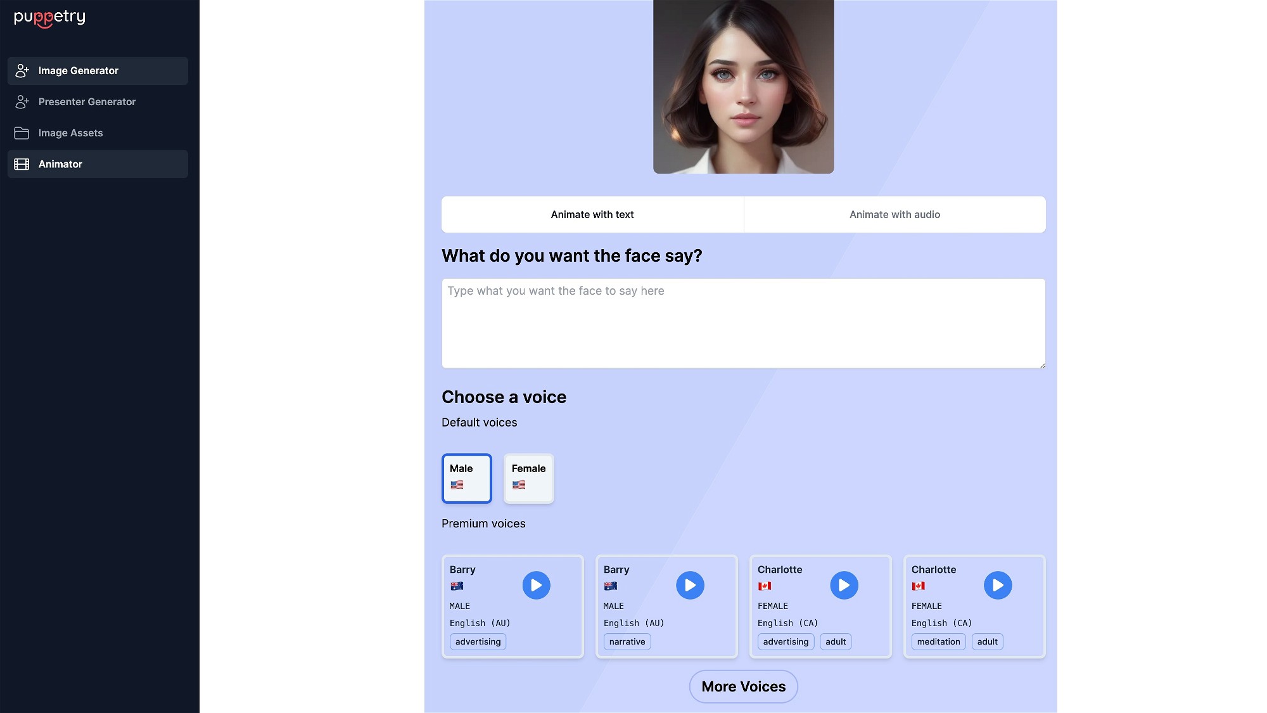
Task: Play the Charlotte meditation voice preview
Action: click(x=998, y=586)
